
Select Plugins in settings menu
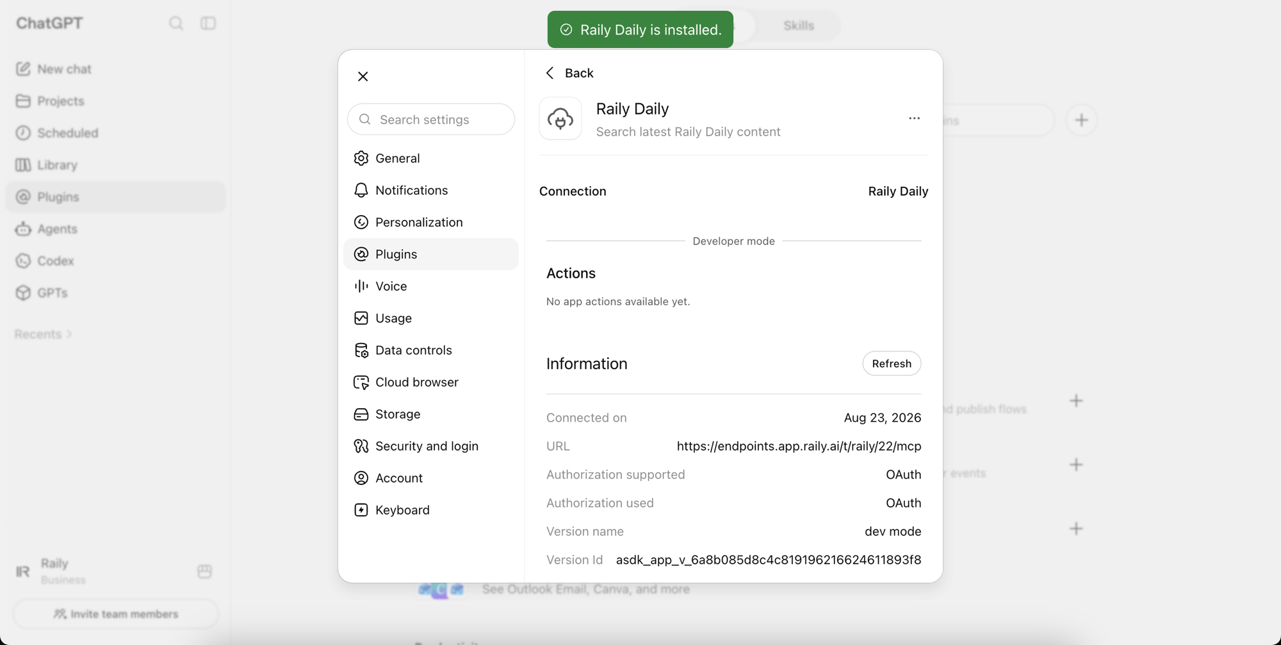pyautogui.click(x=431, y=254)
